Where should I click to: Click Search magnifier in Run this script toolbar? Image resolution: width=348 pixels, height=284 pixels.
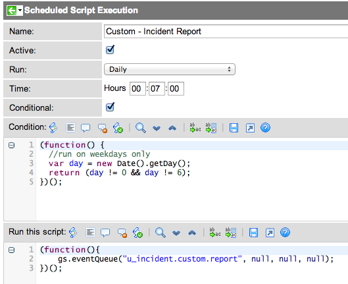(161, 233)
